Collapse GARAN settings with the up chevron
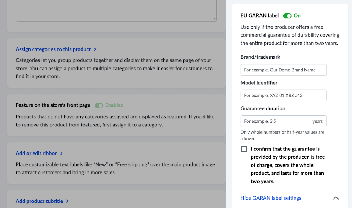This screenshot has height=208, width=352. 336,198
